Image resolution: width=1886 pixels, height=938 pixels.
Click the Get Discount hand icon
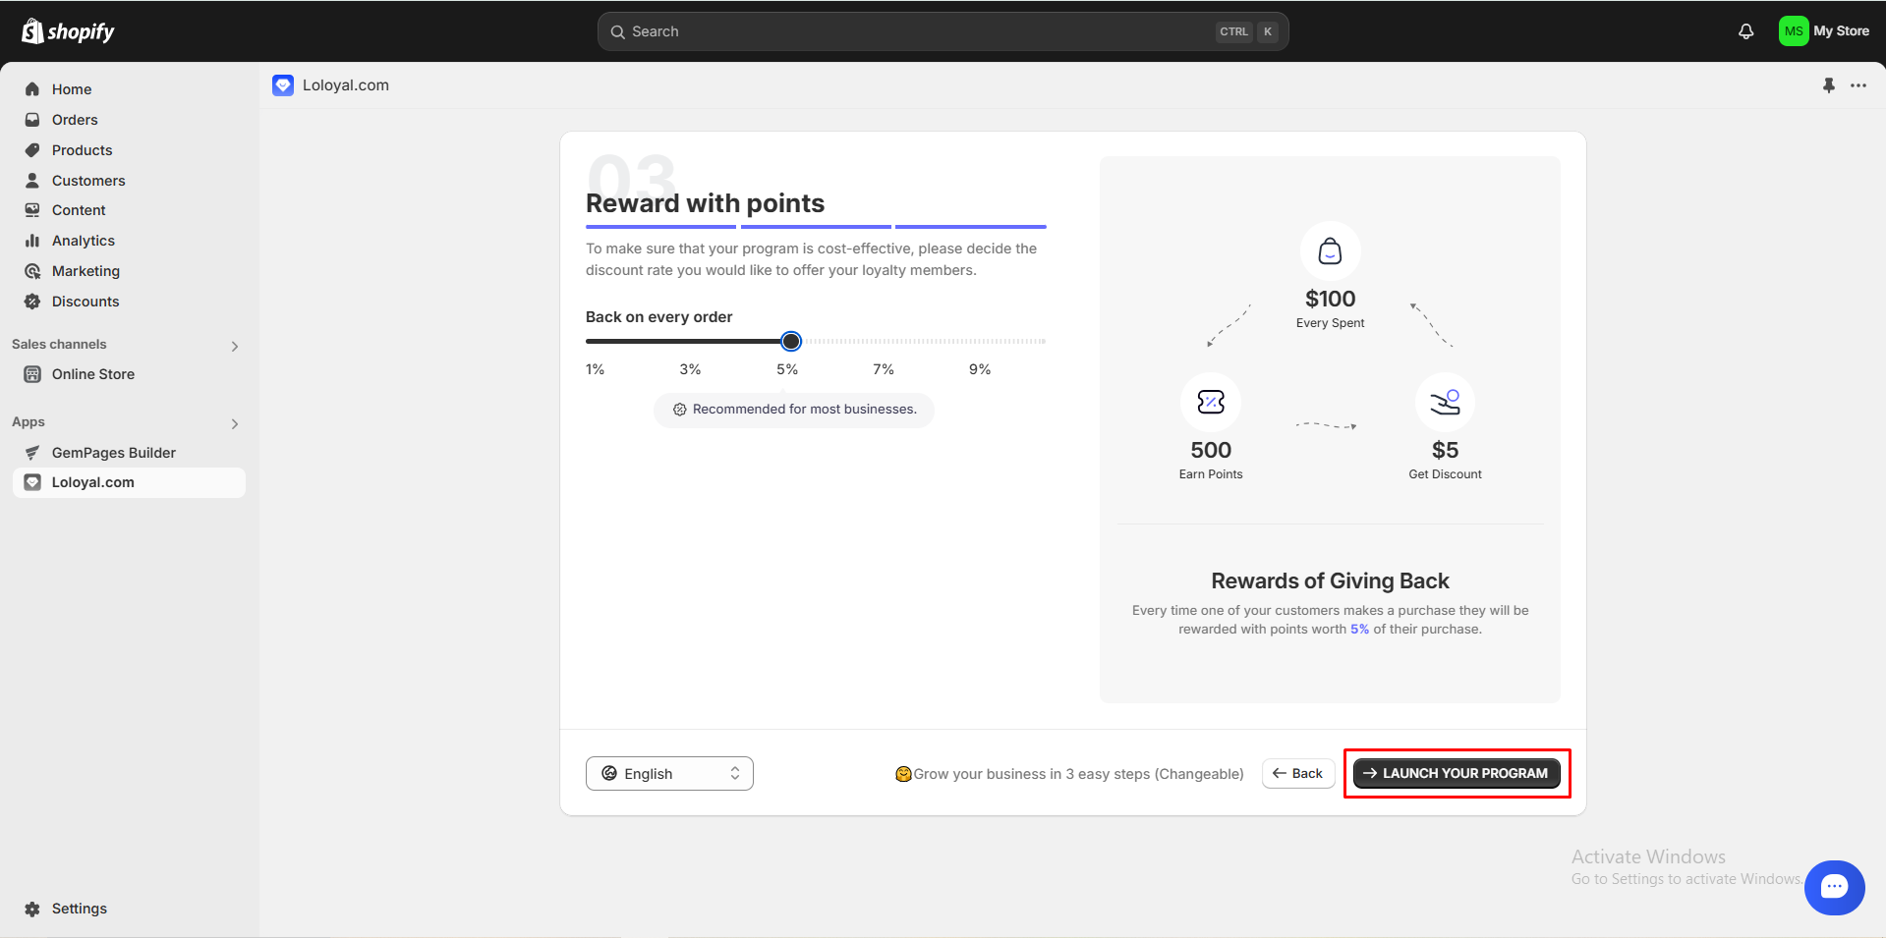[x=1444, y=402]
